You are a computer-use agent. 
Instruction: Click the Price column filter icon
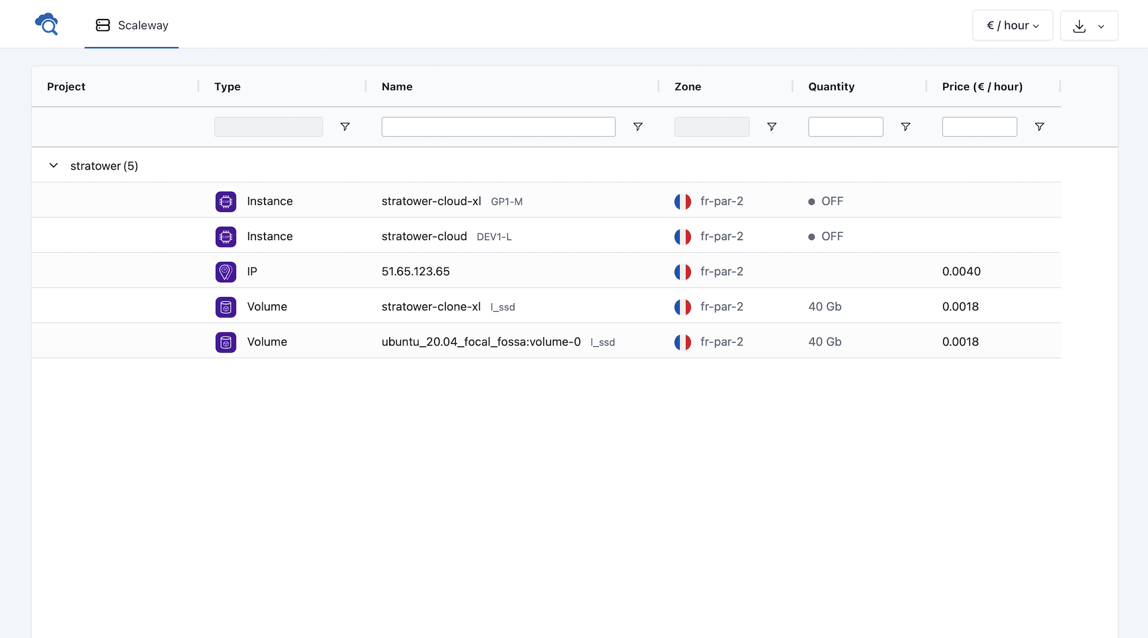click(1039, 126)
